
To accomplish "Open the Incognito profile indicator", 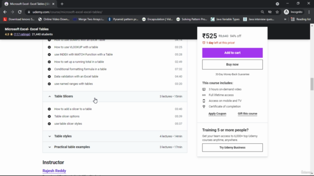I will (x=293, y=12).
